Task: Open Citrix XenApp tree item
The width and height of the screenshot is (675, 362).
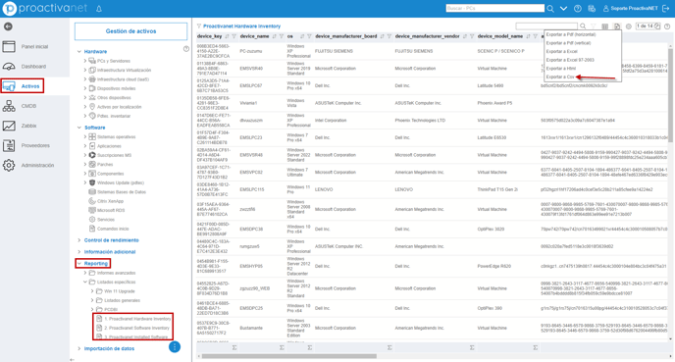Action: (x=106, y=201)
